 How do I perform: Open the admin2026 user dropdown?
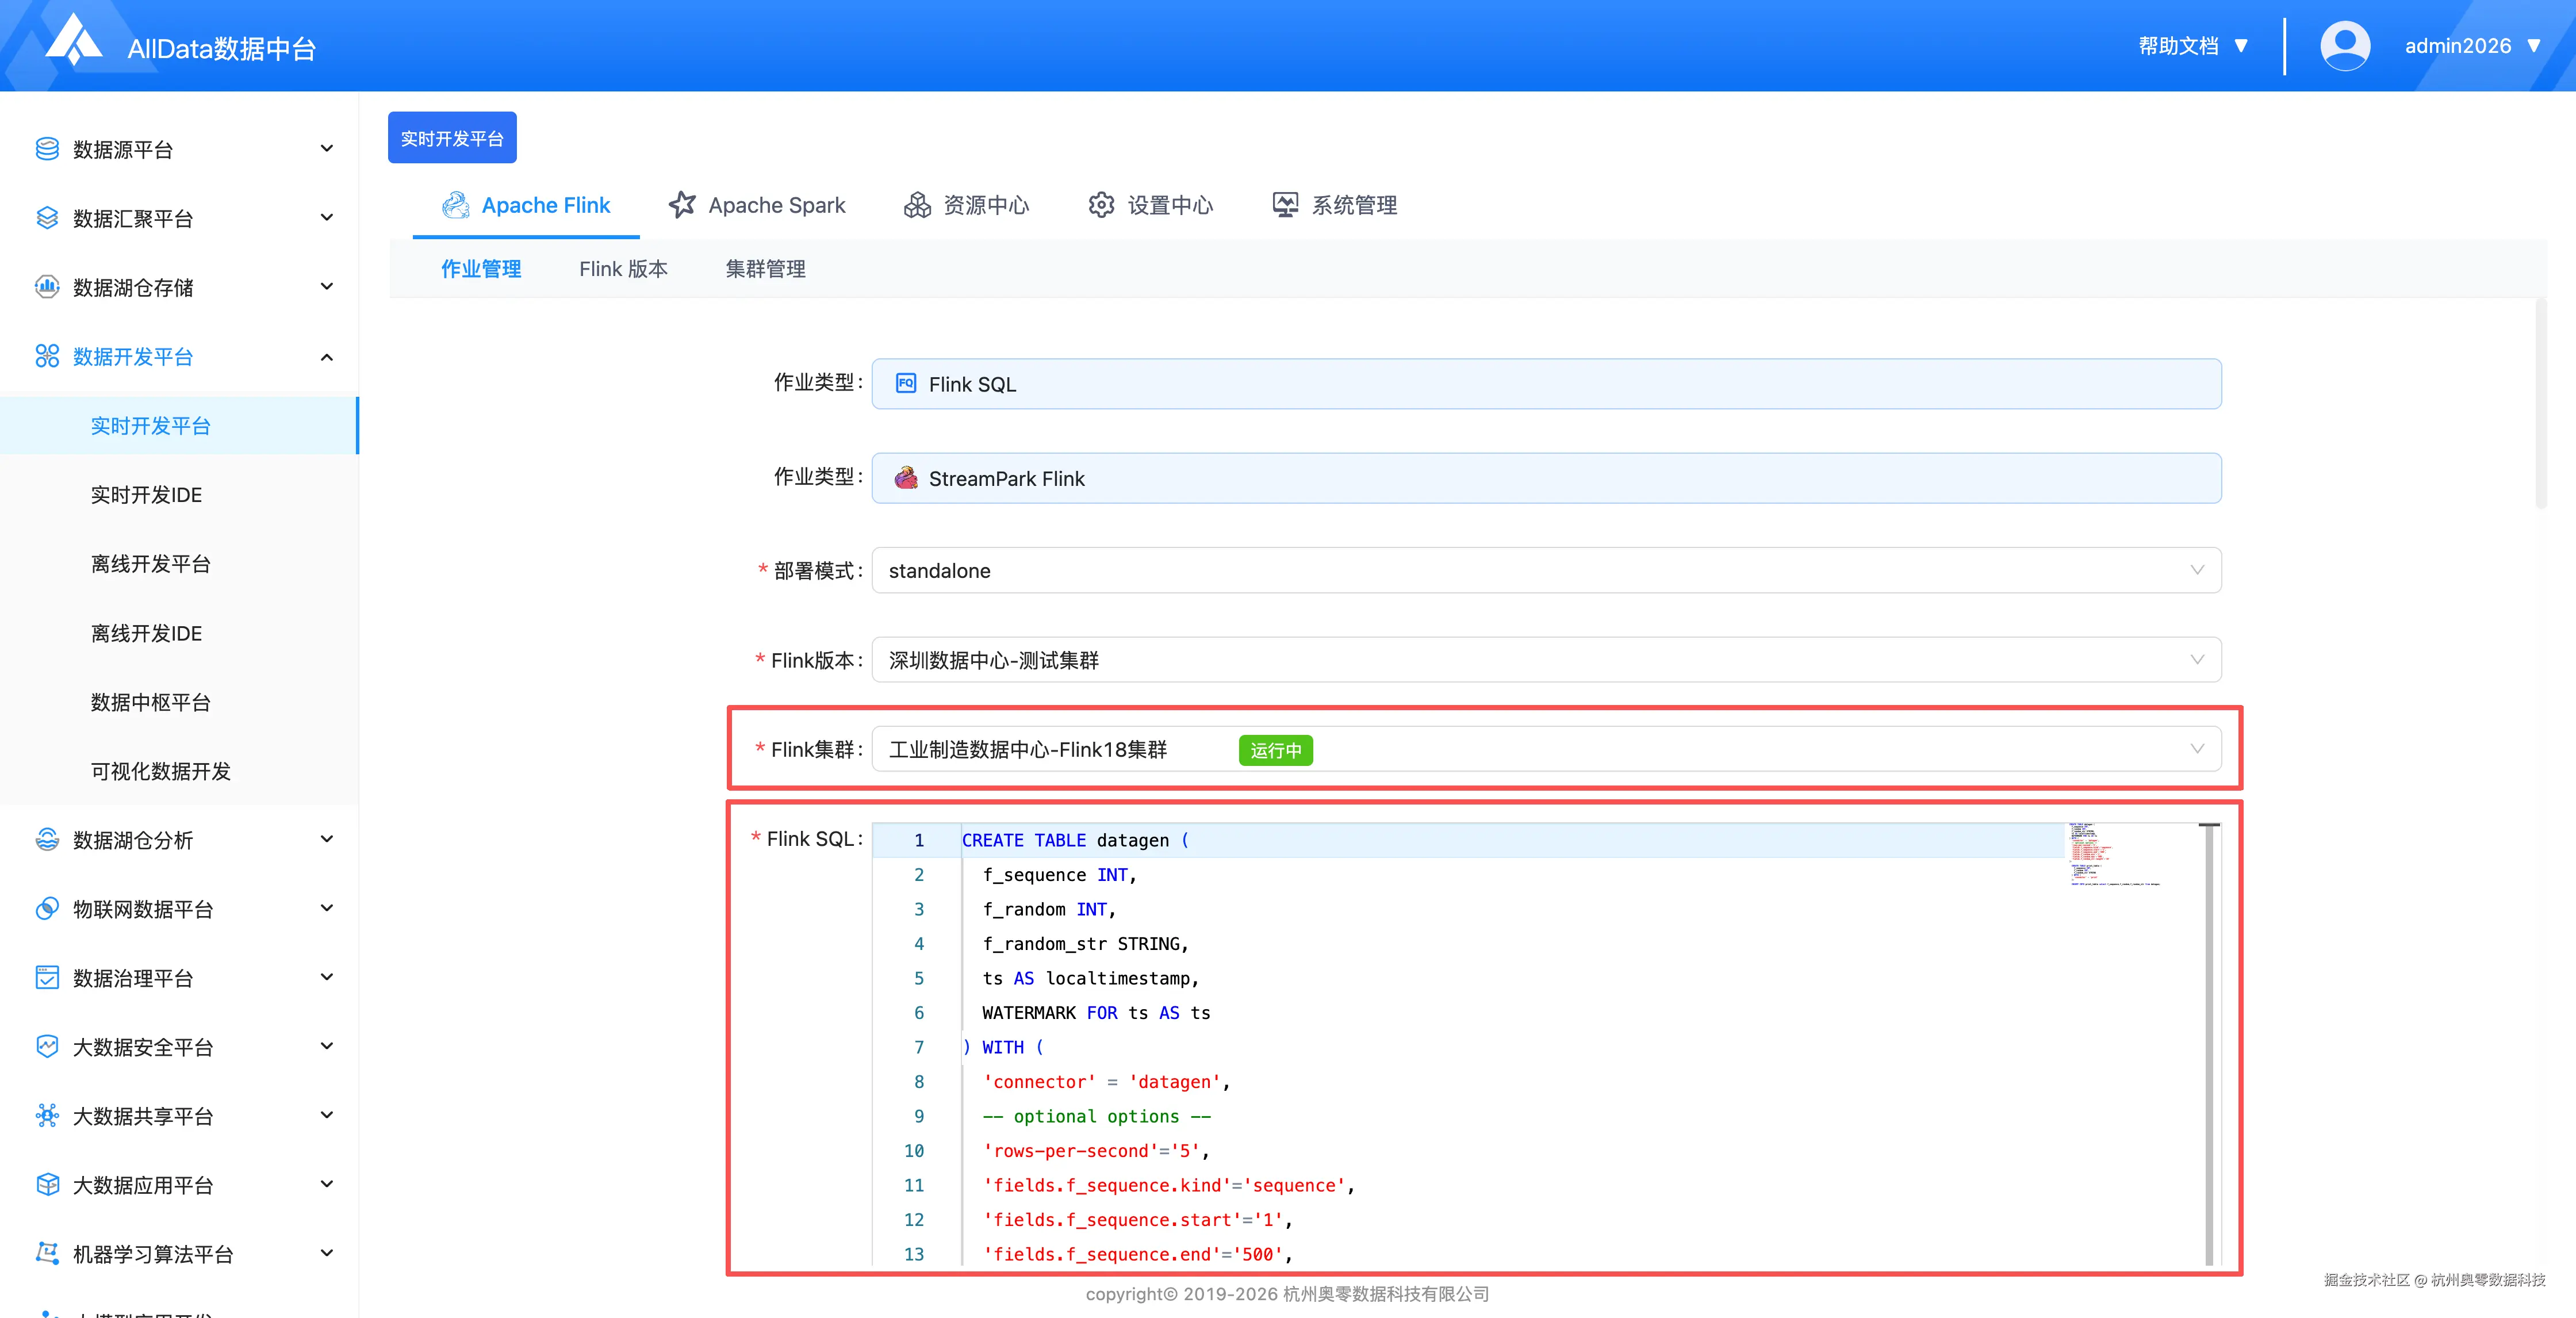(2472, 46)
